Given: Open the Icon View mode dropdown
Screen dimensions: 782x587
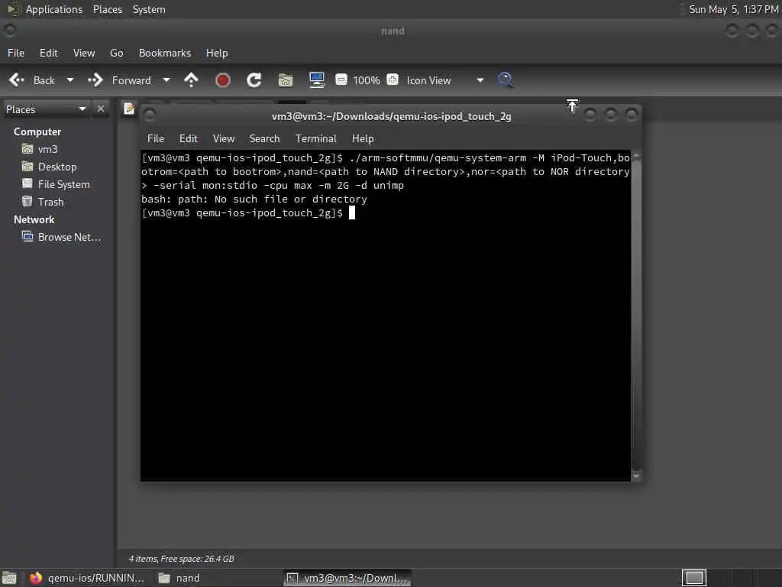Looking at the screenshot, I should [x=445, y=80].
